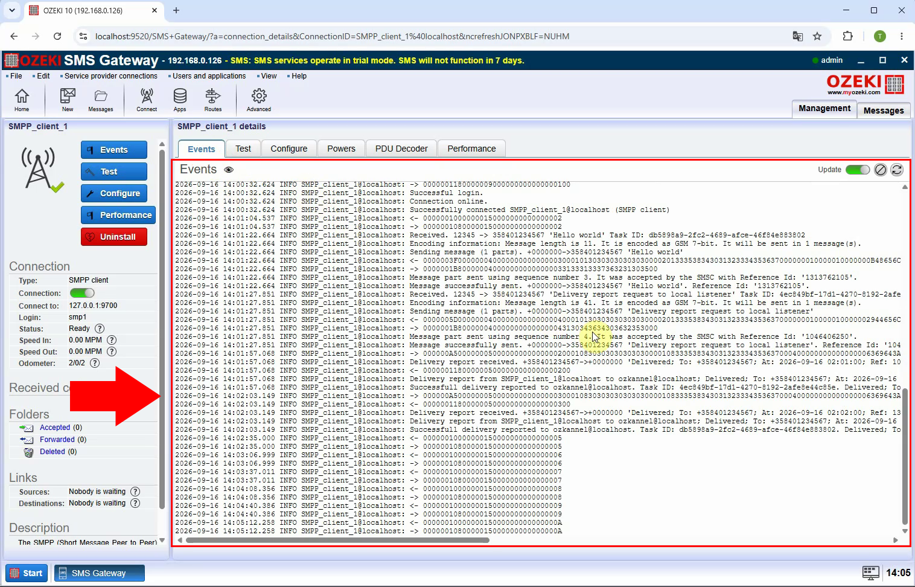Open the Advanced gear icon
This screenshot has height=587, width=915.
(259, 100)
